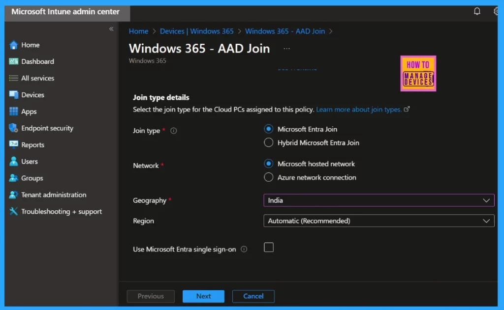Click Microsoft Intune admin center title

pyautogui.click(x=65, y=12)
